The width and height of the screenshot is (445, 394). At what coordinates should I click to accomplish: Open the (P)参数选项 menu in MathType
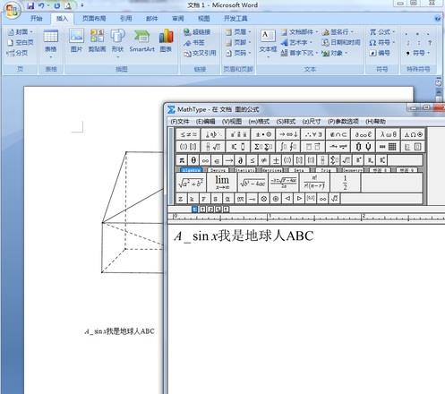click(343, 122)
